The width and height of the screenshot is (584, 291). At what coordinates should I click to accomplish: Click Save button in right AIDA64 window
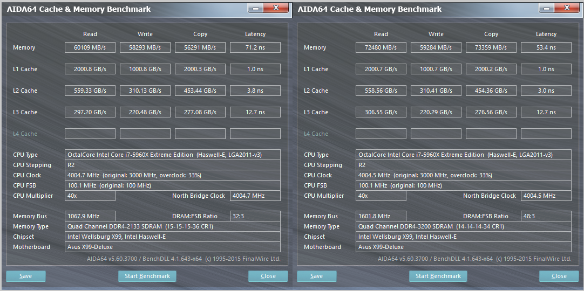click(317, 276)
